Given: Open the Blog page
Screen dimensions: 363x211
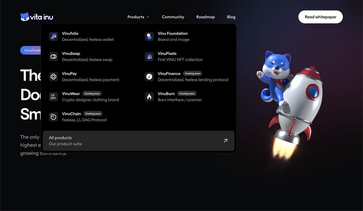Looking at the screenshot, I should point(231,17).
